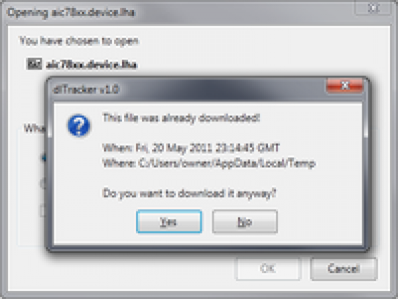The width and height of the screenshot is (398, 299).
Task: Click the partially hidden 'Wha...' label
Action: coord(34,129)
